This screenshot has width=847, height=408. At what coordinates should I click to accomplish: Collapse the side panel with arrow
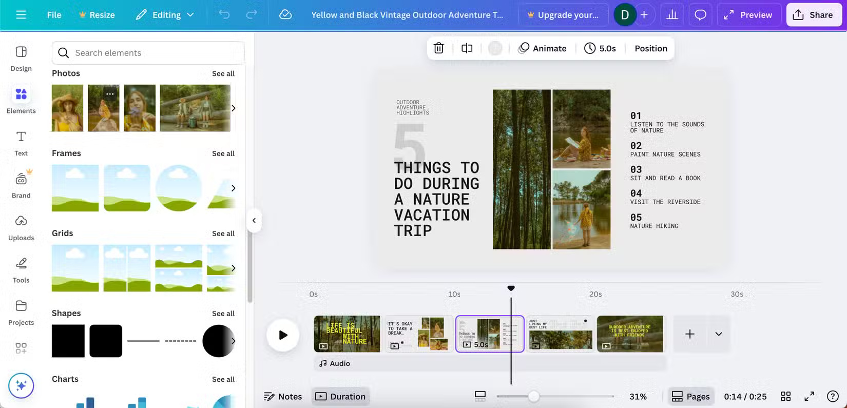(254, 221)
